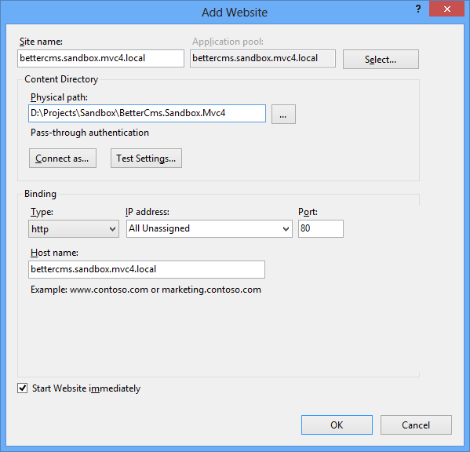Open the binding Type dropdown
The image size is (470, 452).
(x=74, y=228)
